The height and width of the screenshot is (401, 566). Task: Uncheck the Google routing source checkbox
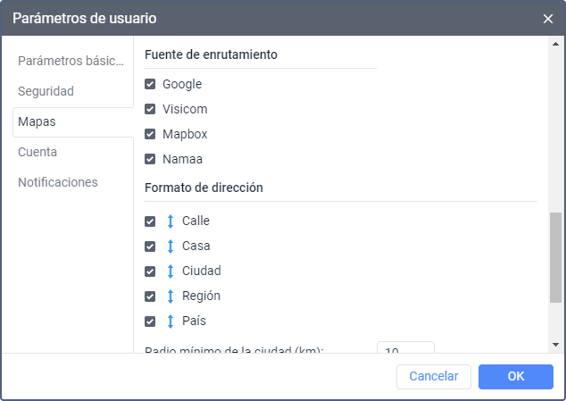150,85
